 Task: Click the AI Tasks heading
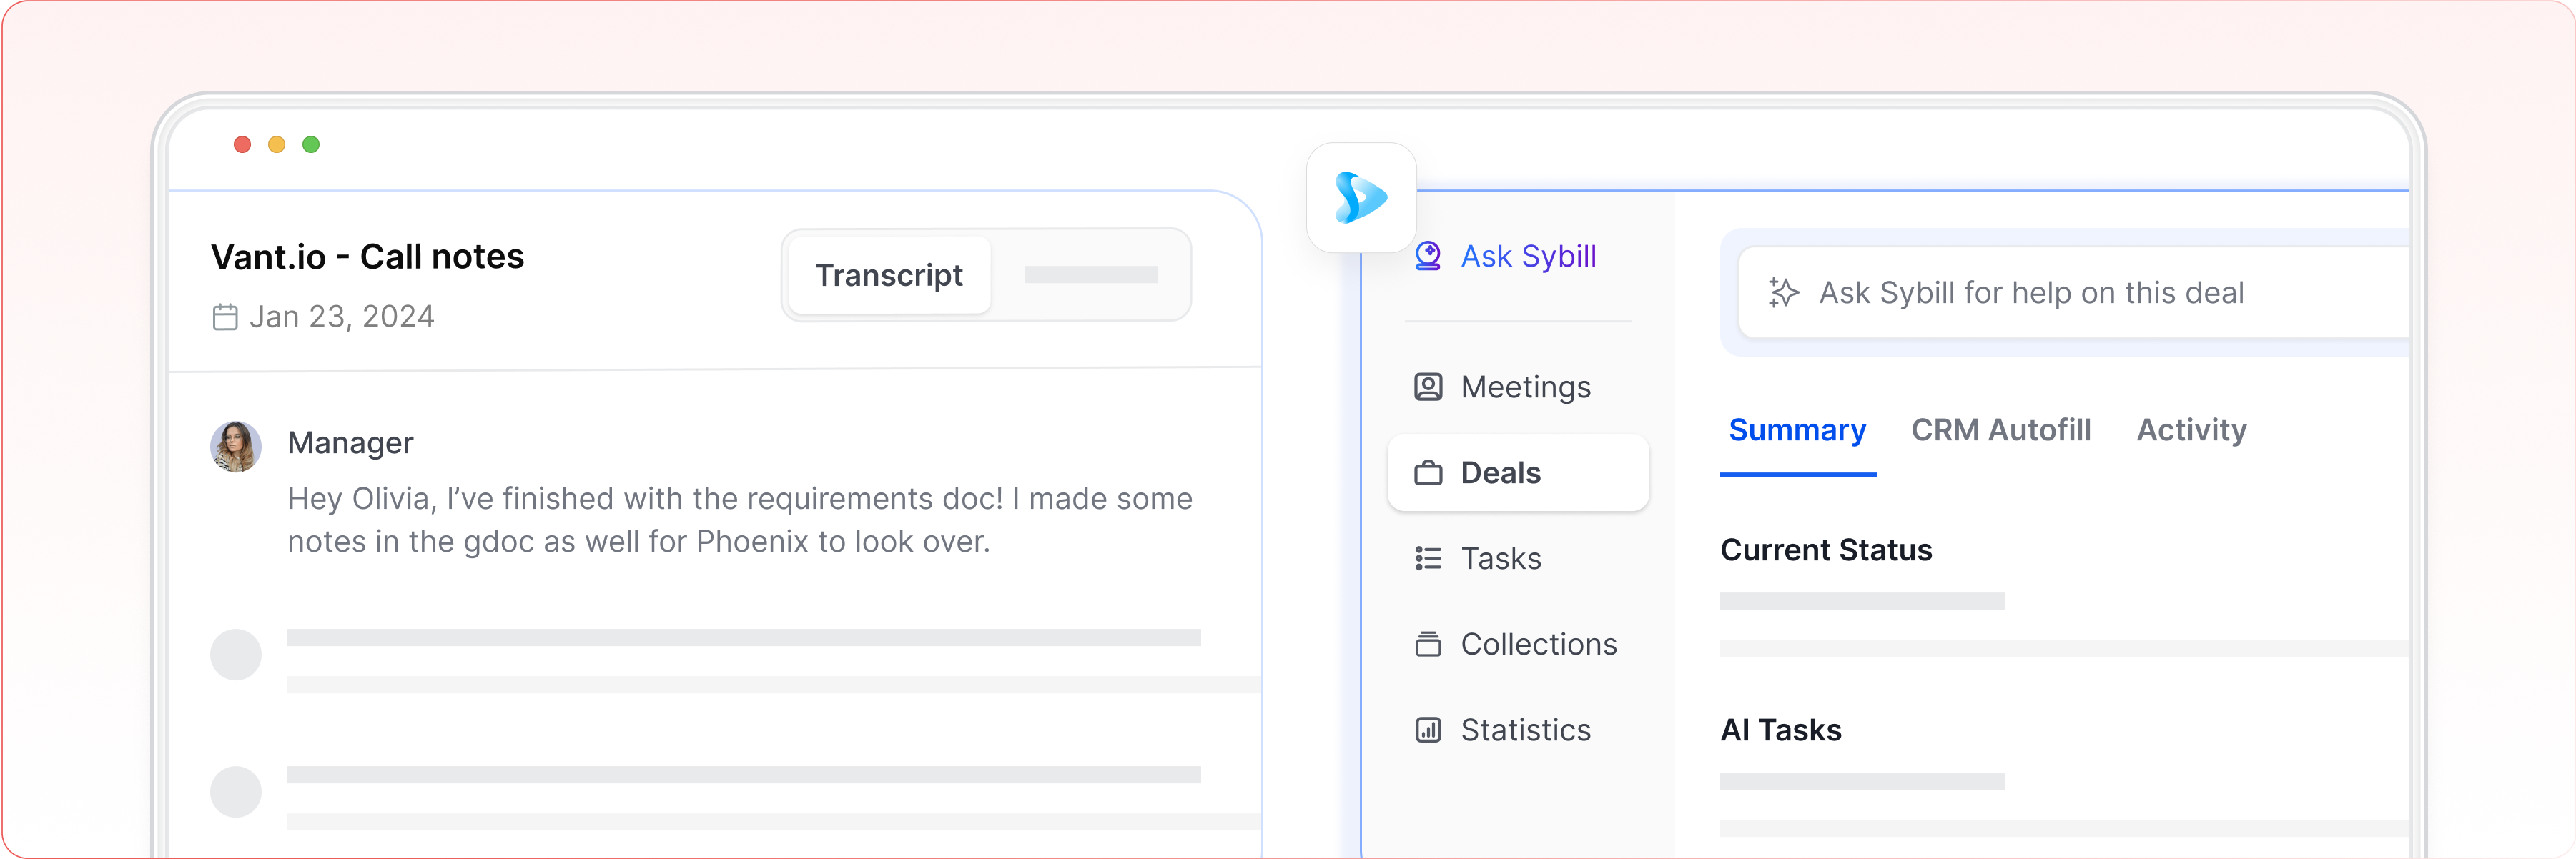coord(1781,730)
